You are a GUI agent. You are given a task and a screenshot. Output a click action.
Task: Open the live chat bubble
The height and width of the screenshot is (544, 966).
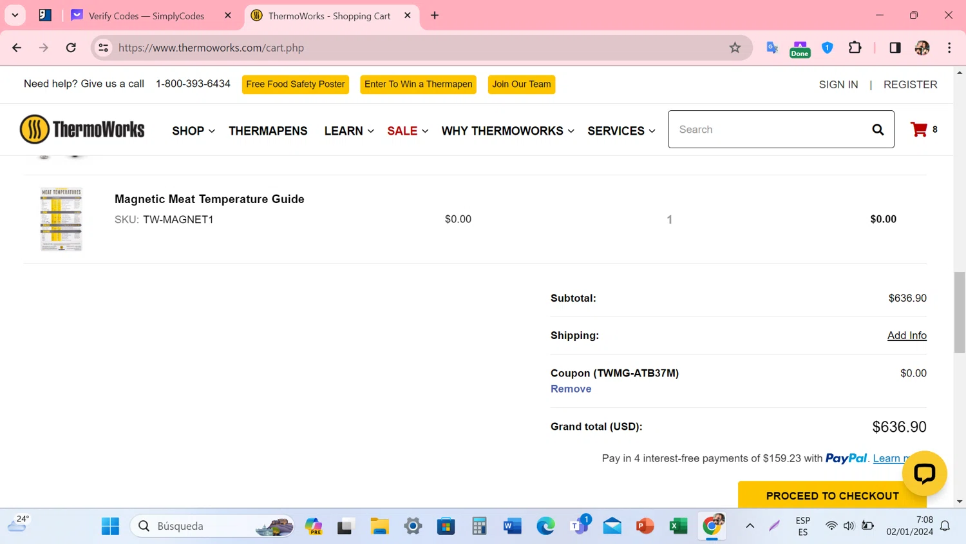click(924, 473)
